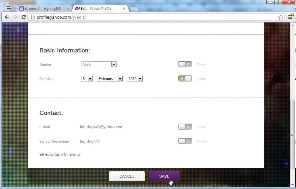
Task: Open the birth day dropdown
Action: [x=87, y=79]
